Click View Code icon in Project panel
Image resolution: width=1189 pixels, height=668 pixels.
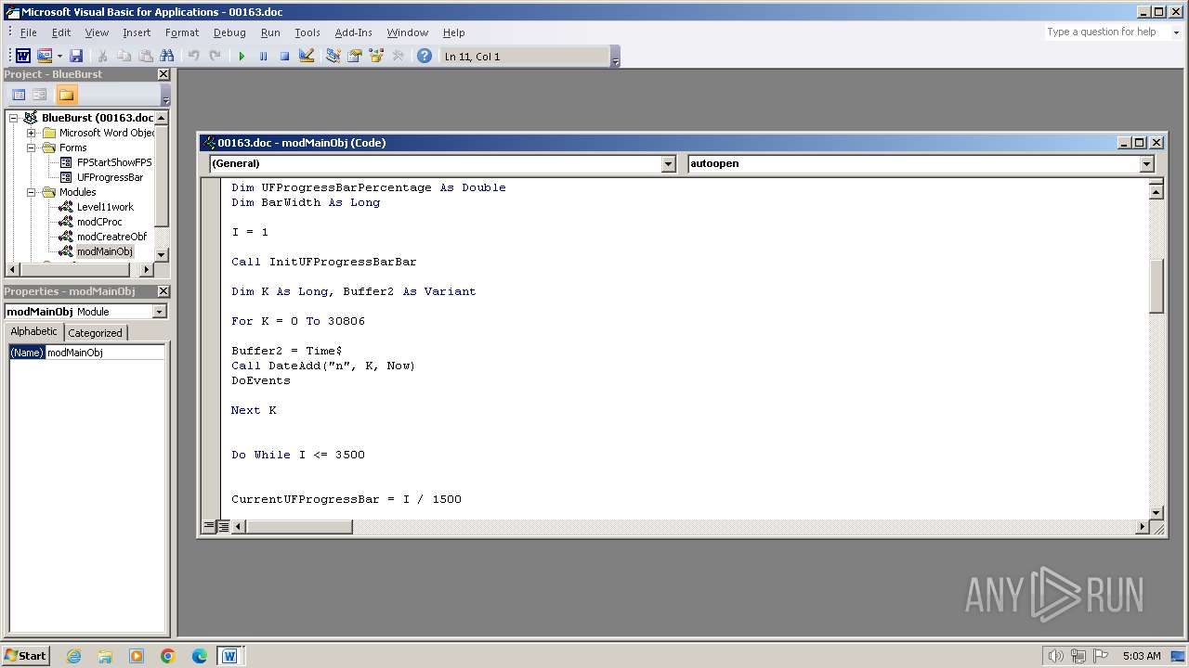point(18,95)
